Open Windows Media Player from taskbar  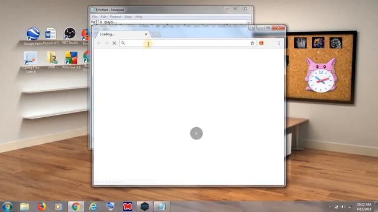pos(58,207)
